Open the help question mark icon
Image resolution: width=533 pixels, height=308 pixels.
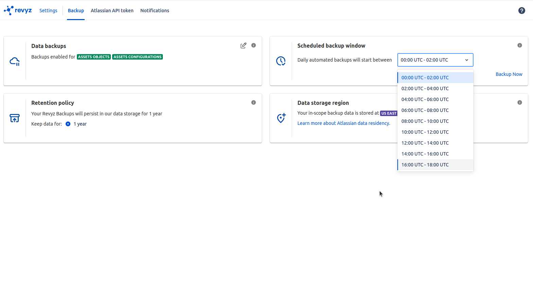[521, 11]
